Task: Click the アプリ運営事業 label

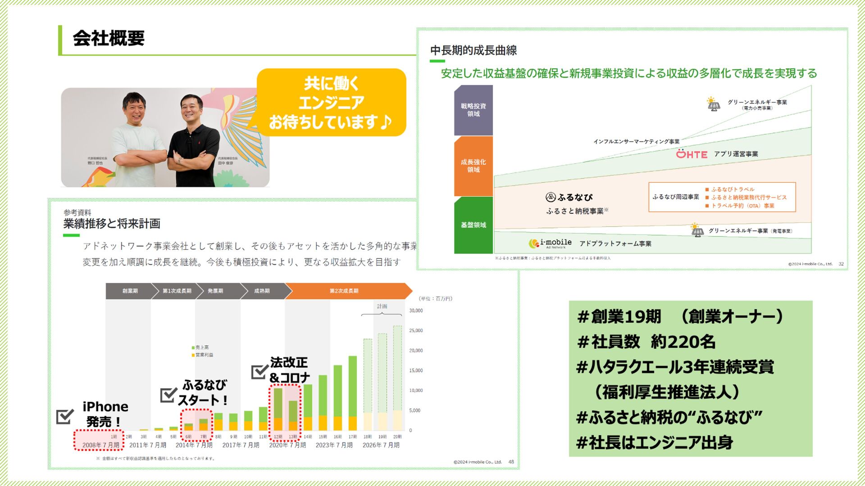Action: pos(736,154)
